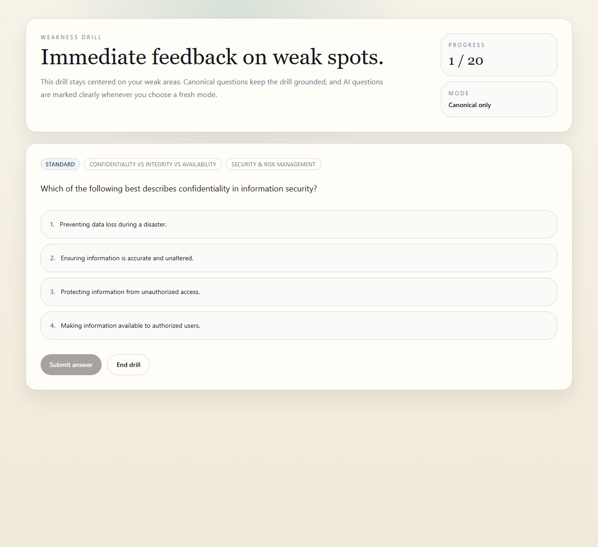Click the WEAKNESS DRILL eyebrow label

[x=71, y=37]
